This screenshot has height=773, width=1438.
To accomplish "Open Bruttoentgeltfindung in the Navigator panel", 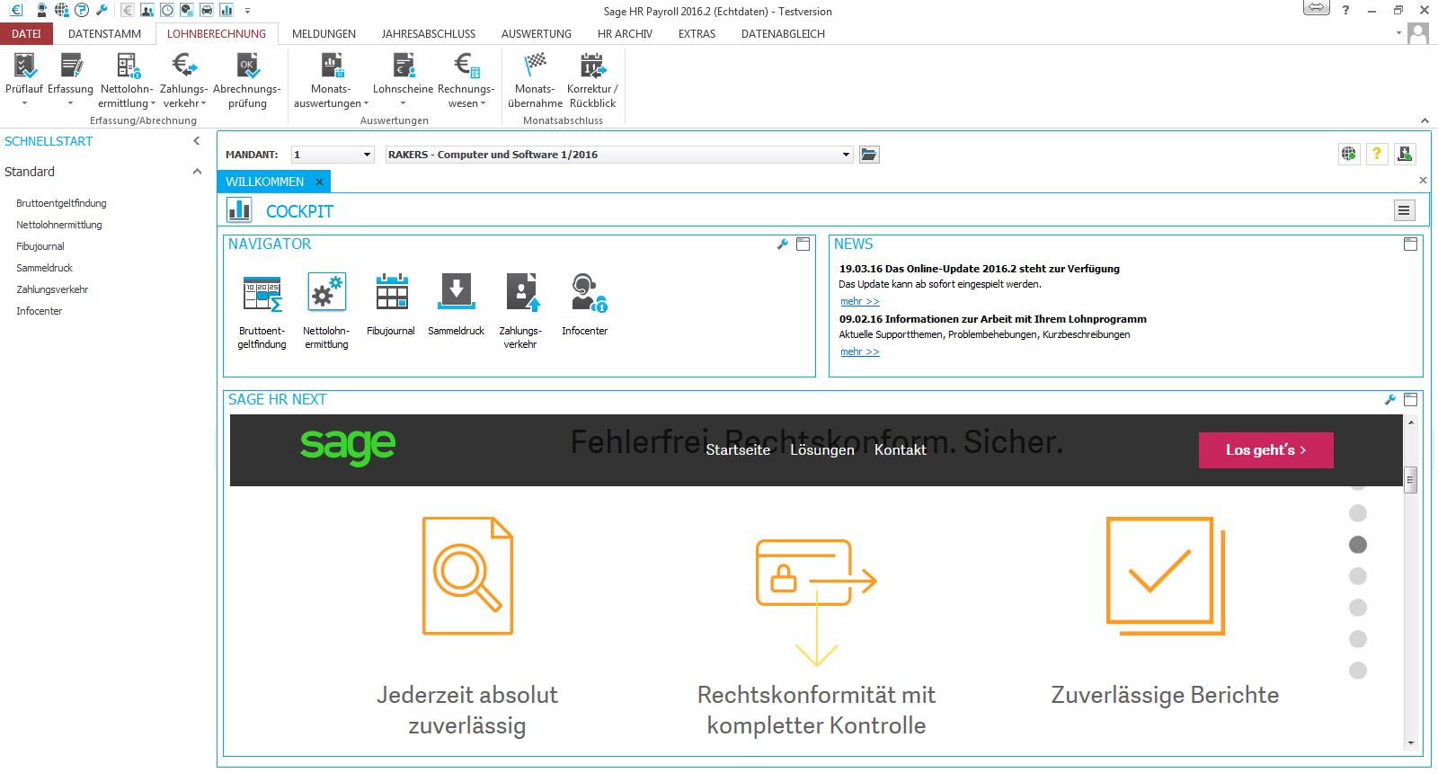I will 262,293.
